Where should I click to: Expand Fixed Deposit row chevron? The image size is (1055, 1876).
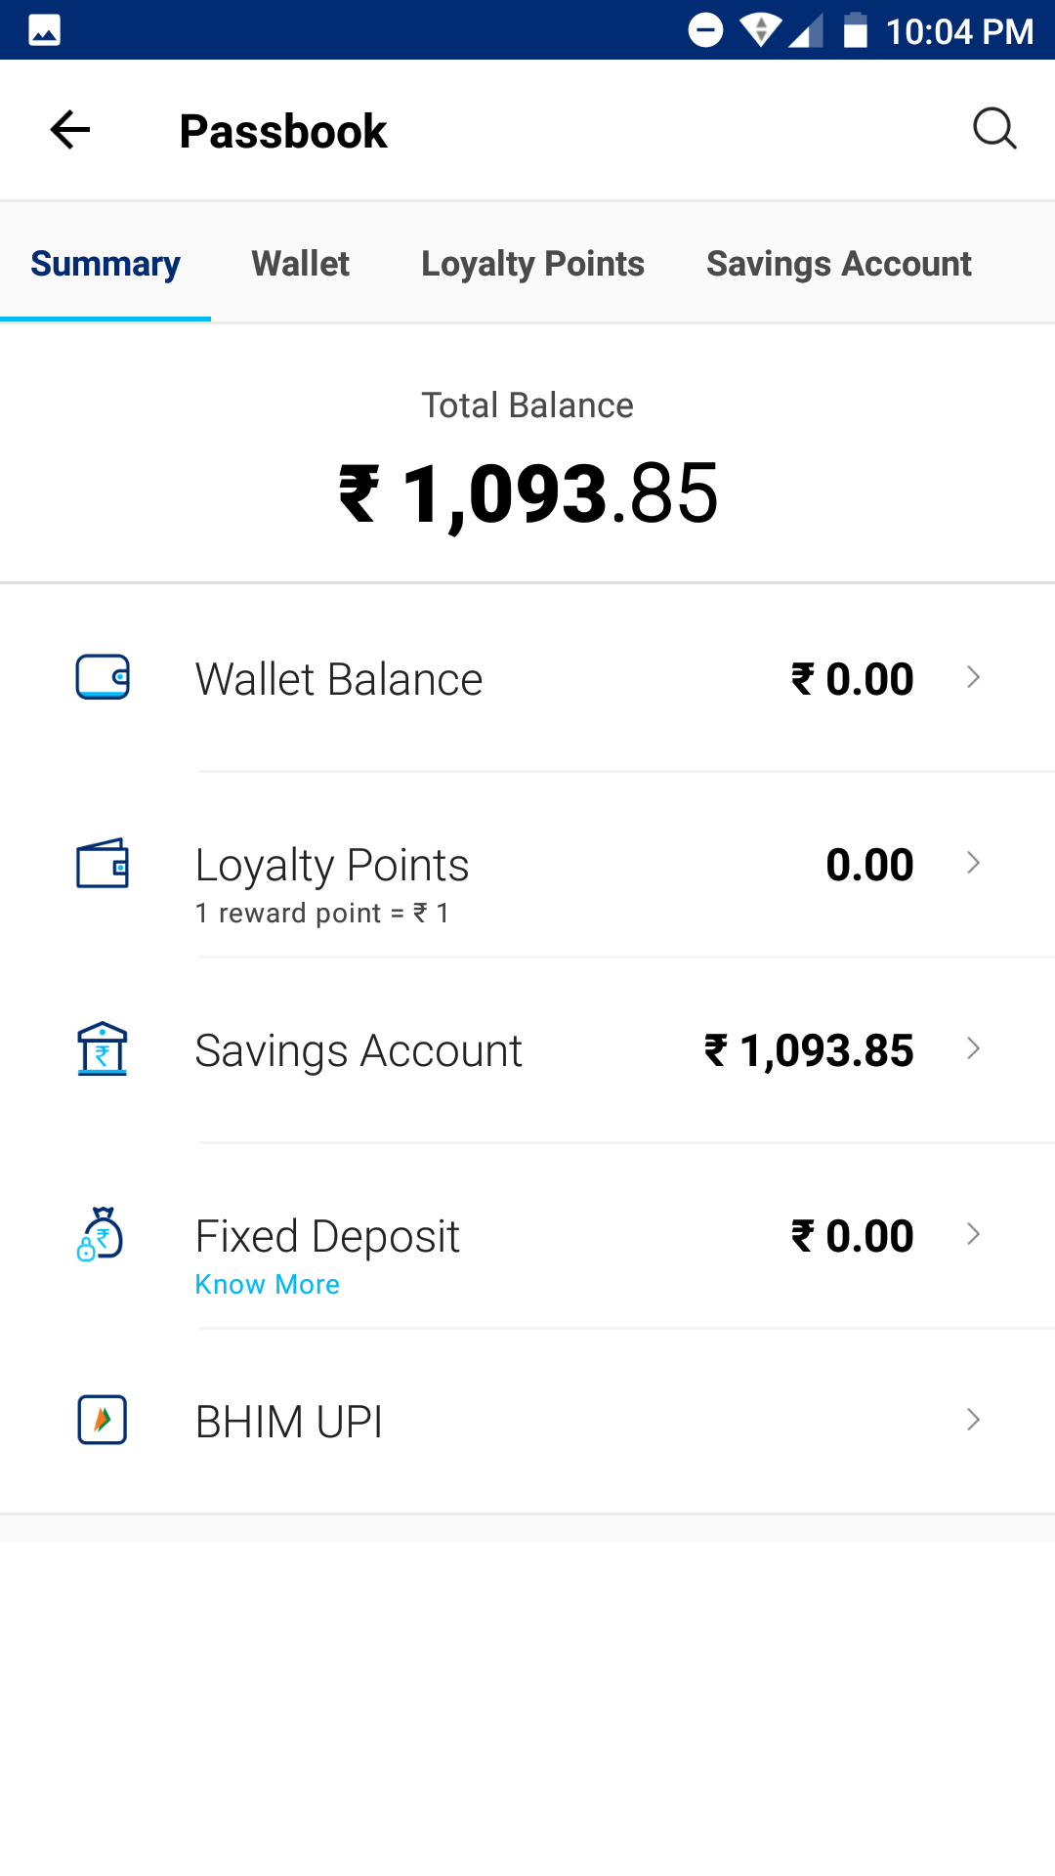coord(973,1234)
